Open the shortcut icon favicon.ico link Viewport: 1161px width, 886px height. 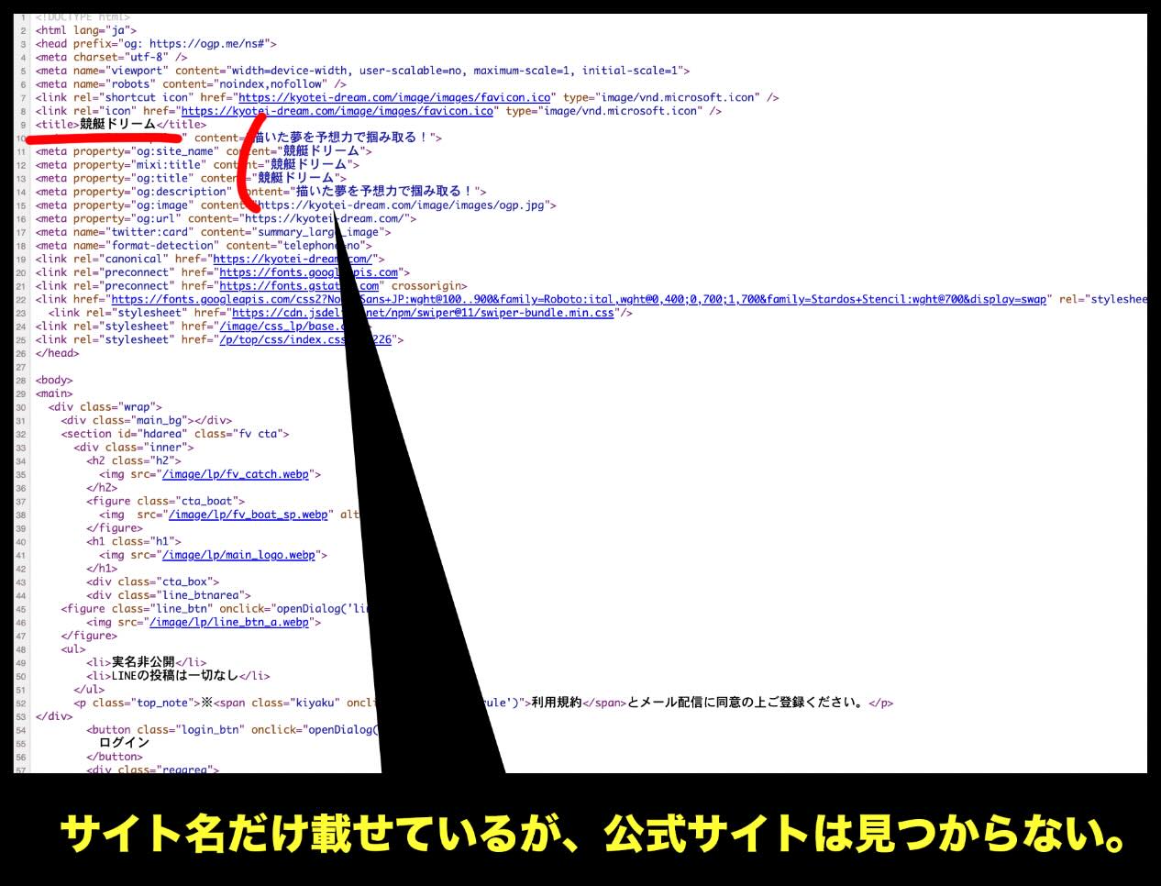click(394, 97)
